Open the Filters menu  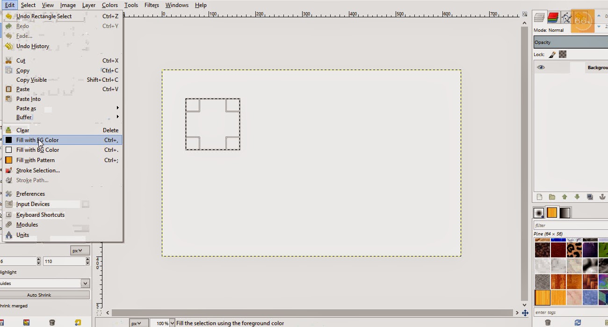pos(152,5)
